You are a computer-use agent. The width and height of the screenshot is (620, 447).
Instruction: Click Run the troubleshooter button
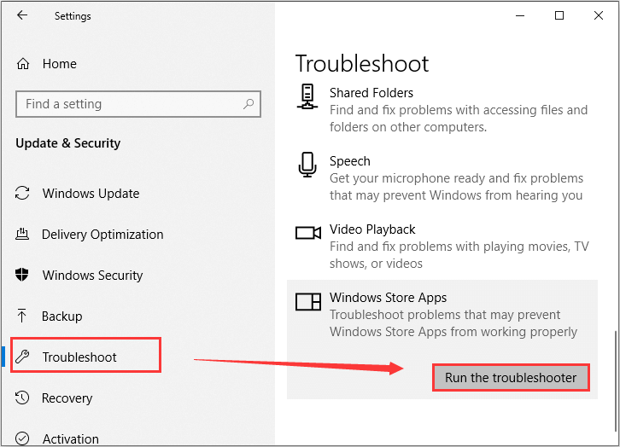pos(511,378)
